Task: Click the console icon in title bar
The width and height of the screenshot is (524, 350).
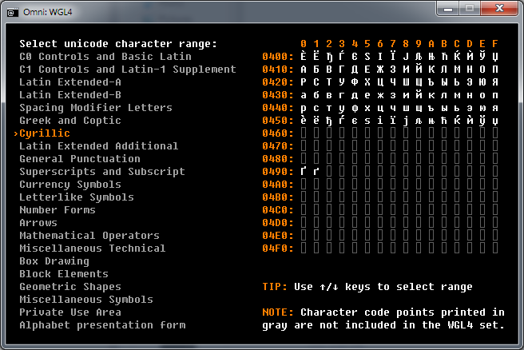Action: [x=13, y=13]
